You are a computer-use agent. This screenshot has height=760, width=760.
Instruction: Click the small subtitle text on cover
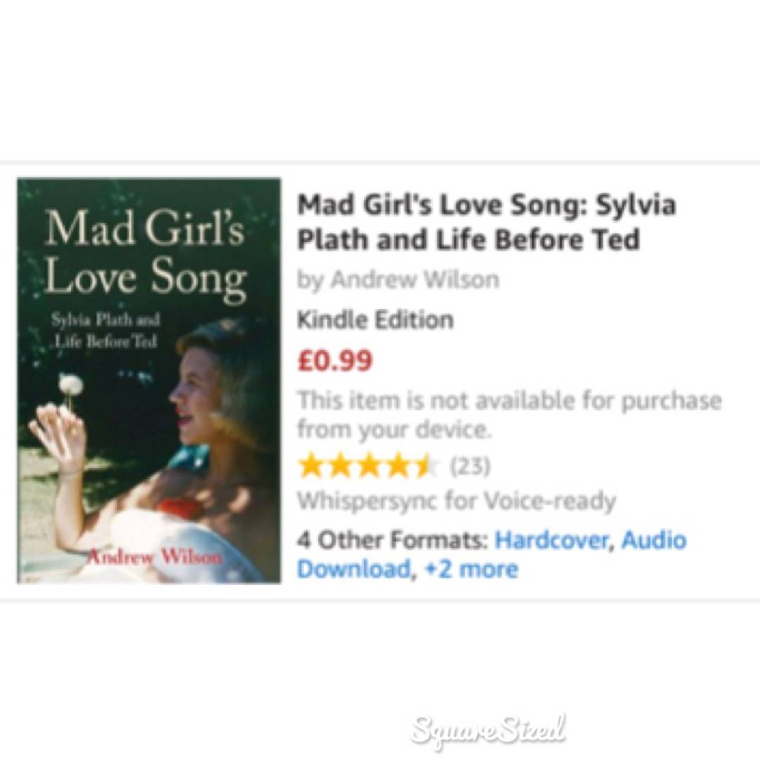coord(105,331)
